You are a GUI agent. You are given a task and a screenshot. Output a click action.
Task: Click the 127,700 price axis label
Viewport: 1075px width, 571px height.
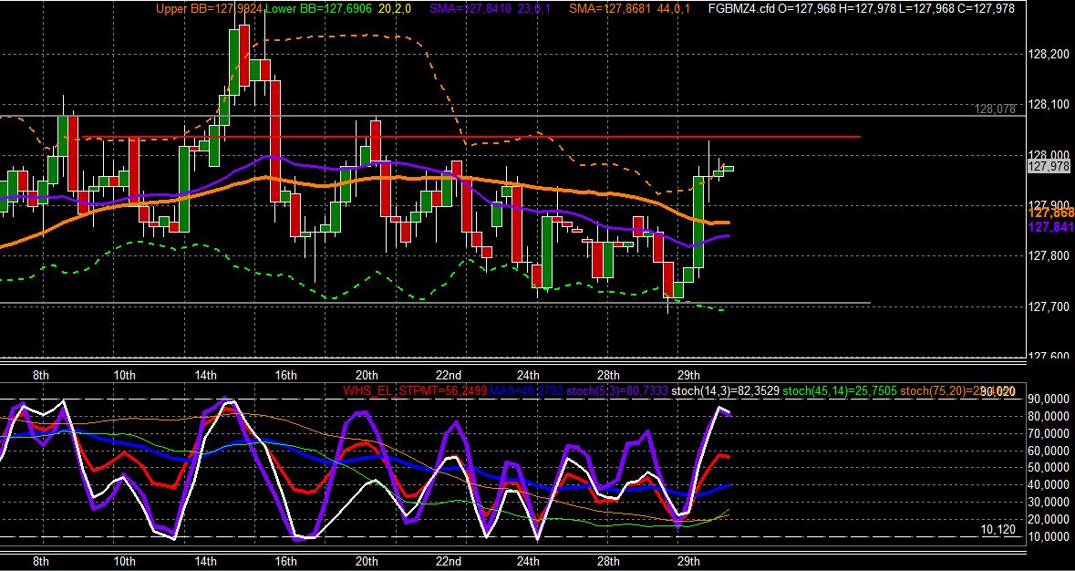coord(1049,306)
